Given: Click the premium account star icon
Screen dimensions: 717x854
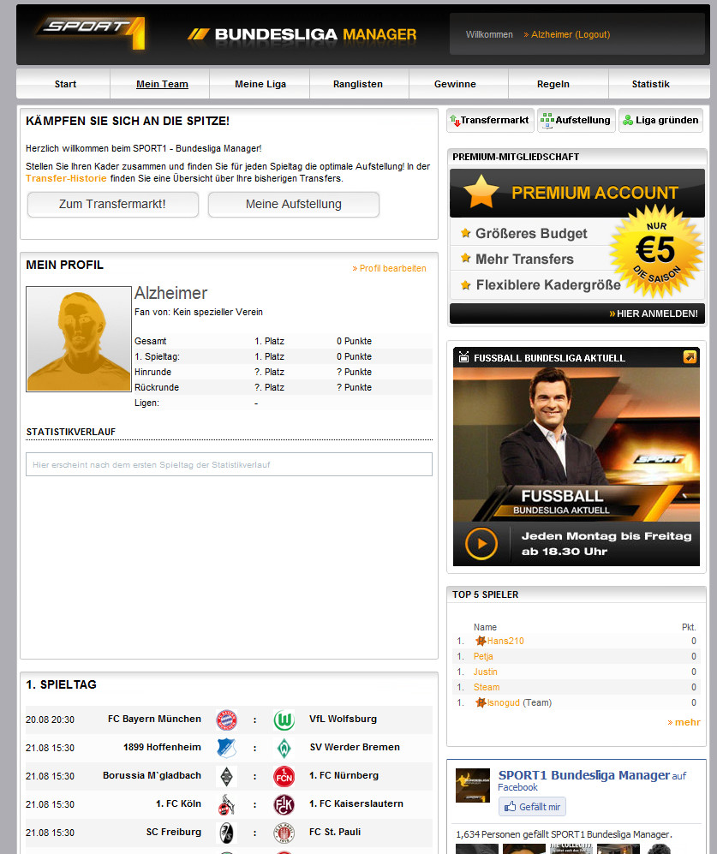Looking at the screenshot, I should (x=481, y=192).
